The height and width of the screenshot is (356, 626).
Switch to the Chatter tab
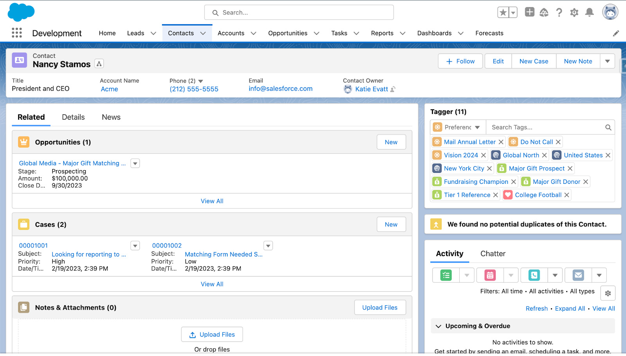[x=493, y=254]
